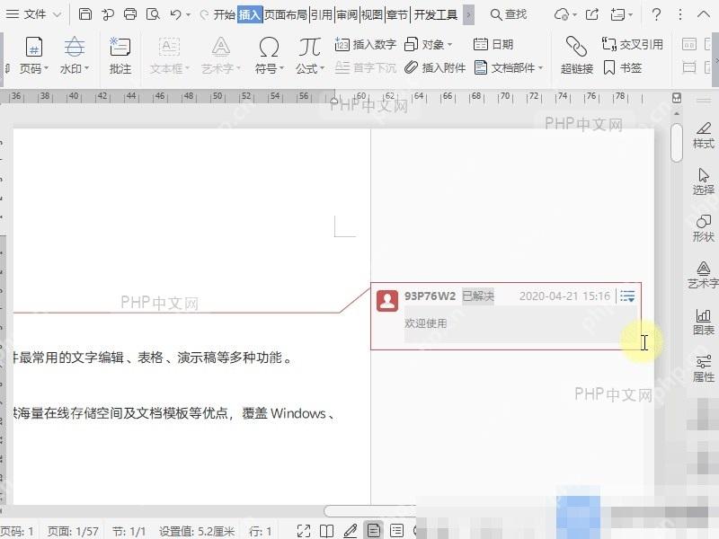Screen dimensions: 719x539
Task: Click comment timestamp 2020-04-21 15:16
Action: click(565, 296)
